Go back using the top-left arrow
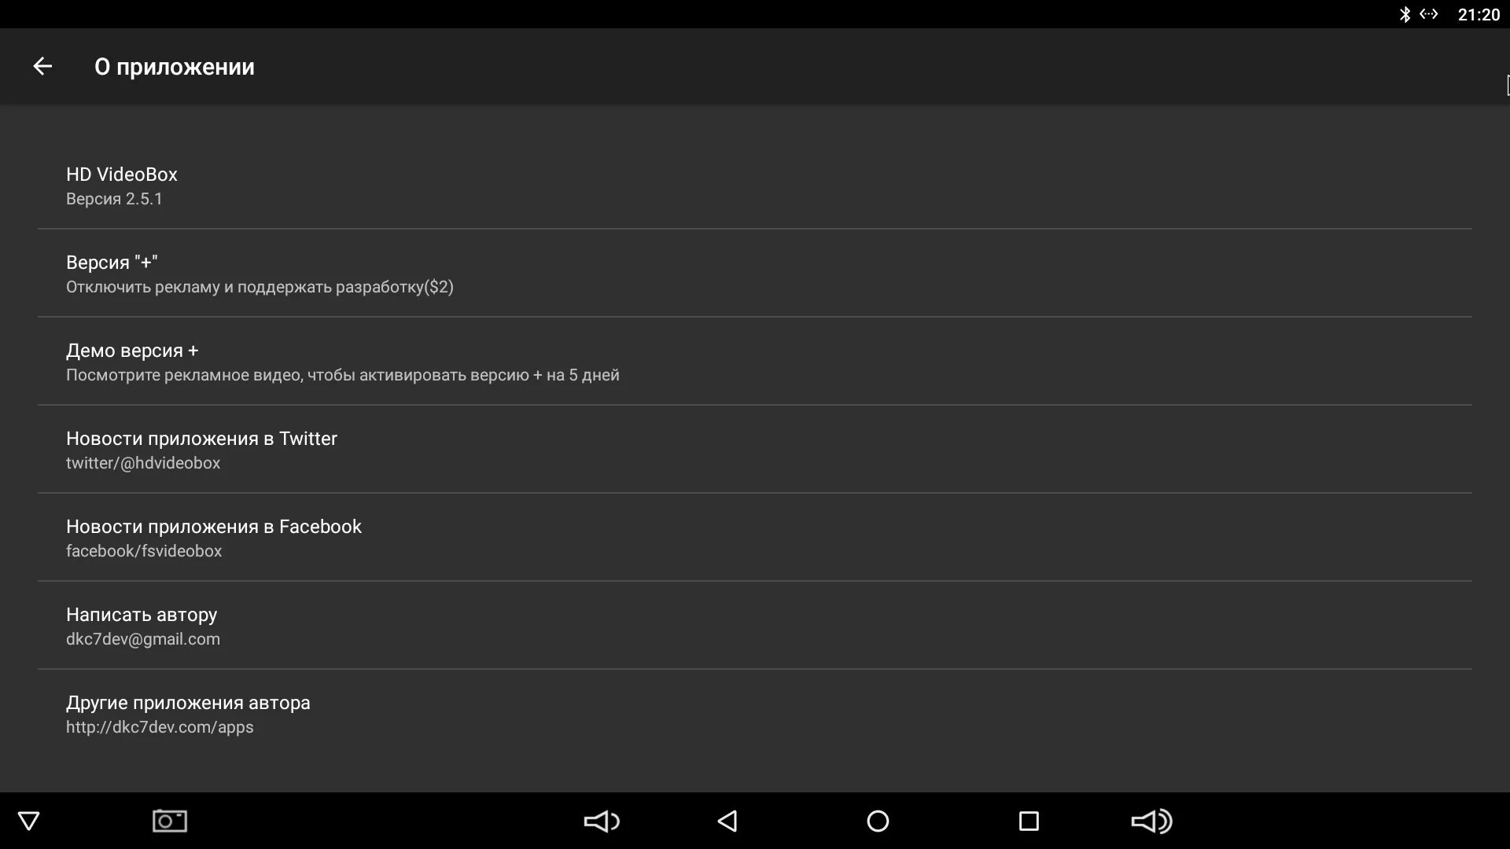 42,67
